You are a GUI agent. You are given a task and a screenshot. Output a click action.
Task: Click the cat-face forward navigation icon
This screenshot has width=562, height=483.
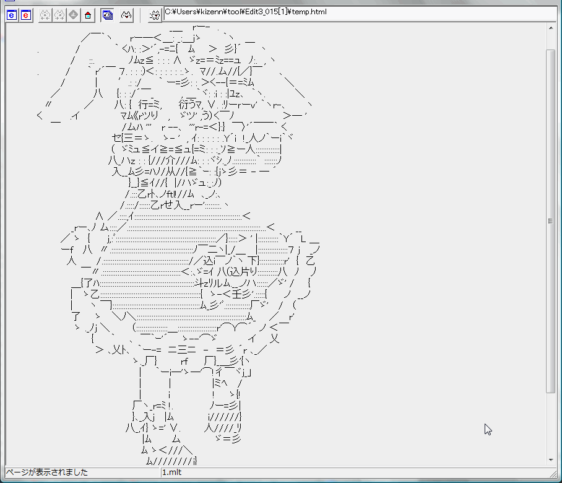pos(59,15)
